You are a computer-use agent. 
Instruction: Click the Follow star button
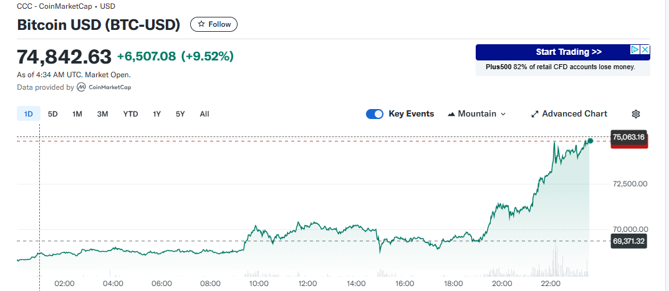(x=214, y=24)
